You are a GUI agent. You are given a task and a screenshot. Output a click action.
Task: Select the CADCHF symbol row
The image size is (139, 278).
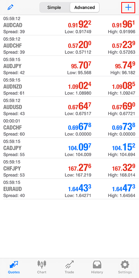(69, 127)
